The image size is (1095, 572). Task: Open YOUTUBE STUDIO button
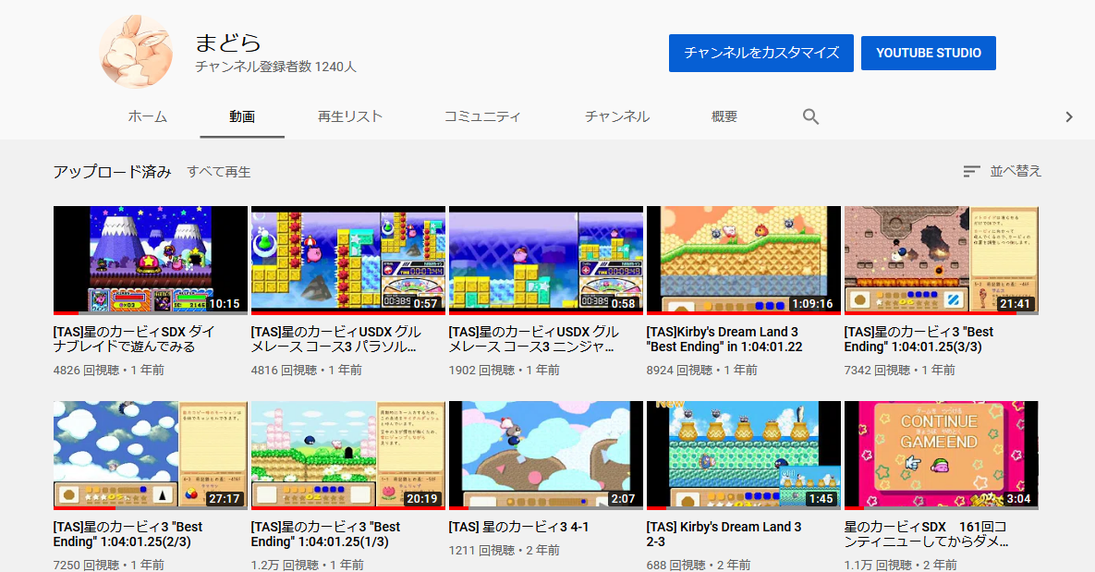tap(928, 53)
